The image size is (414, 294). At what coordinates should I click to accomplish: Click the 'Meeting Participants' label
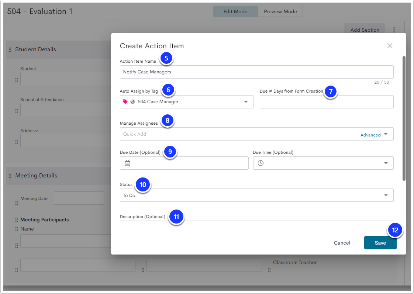point(45,219)
